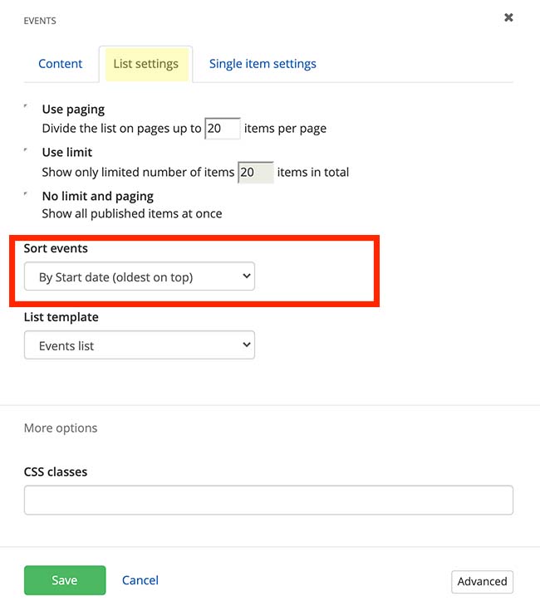Close the Events dialog with the X icon
540x611 pixels.
(508, 17)
